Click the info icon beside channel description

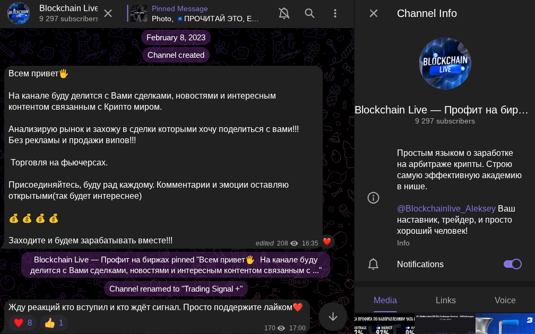(373, 198)
